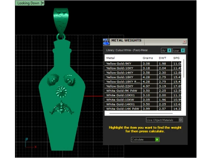Select the jump ring connecting the bail
The height and width of the screenshot is (158, 211).
[61, 37]
